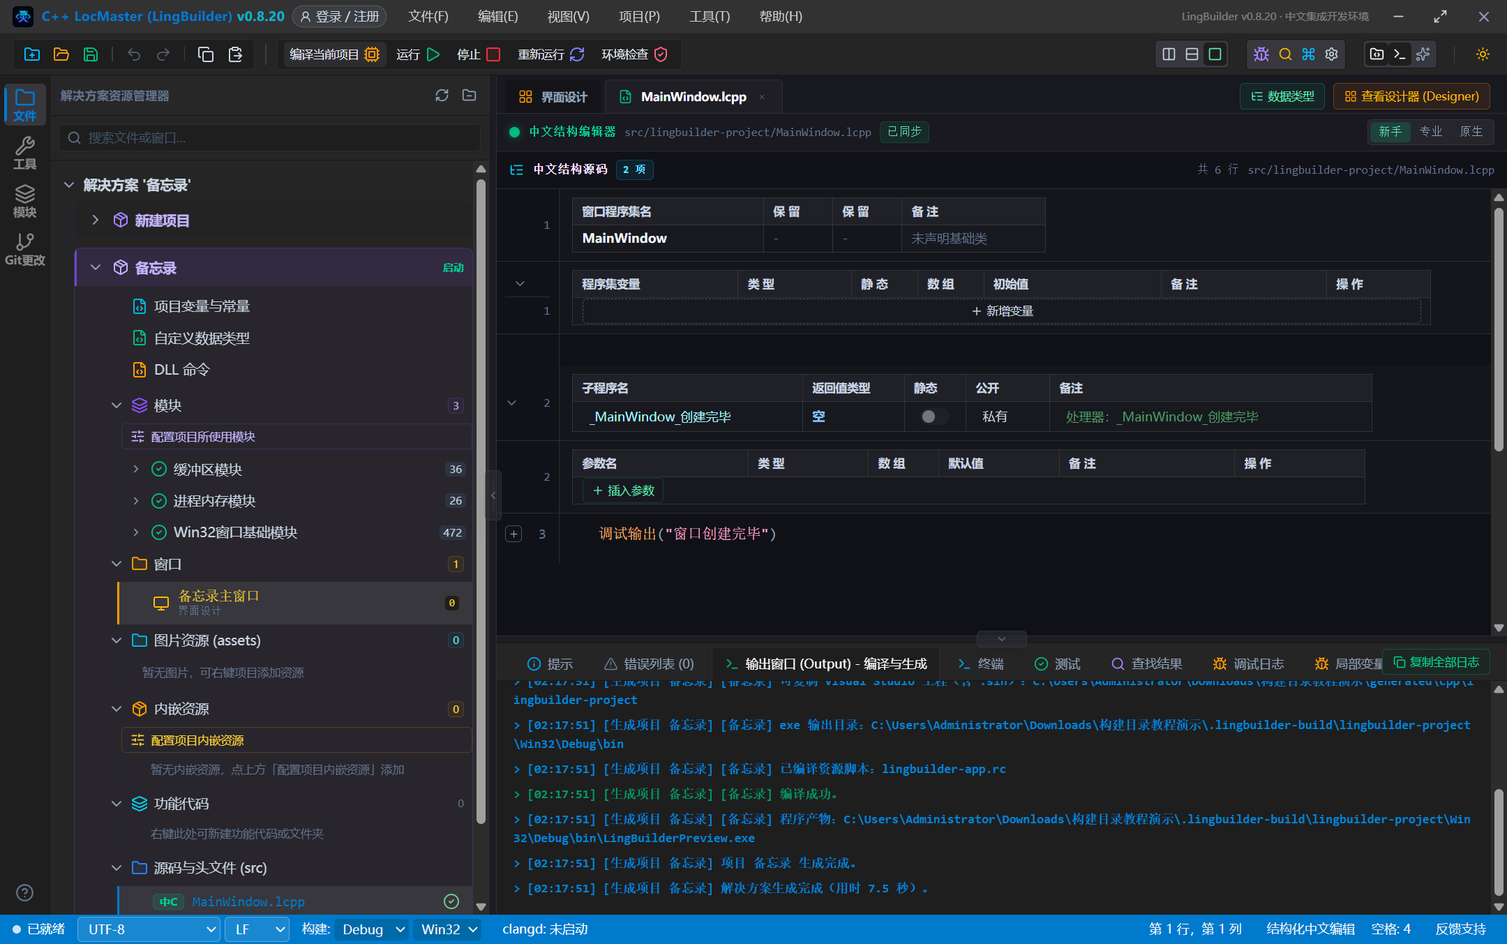This screenshot has width=1507, height=944.
Task: Expand the 新建项目 tree node
Action: (x=96, y=220)
